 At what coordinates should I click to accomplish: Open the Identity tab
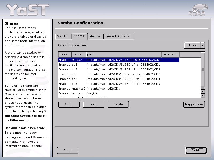pos(95,37)
